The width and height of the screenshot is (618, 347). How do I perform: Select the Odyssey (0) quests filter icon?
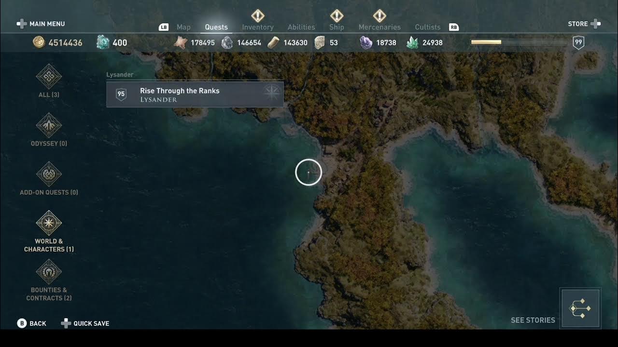pos(49,125)
